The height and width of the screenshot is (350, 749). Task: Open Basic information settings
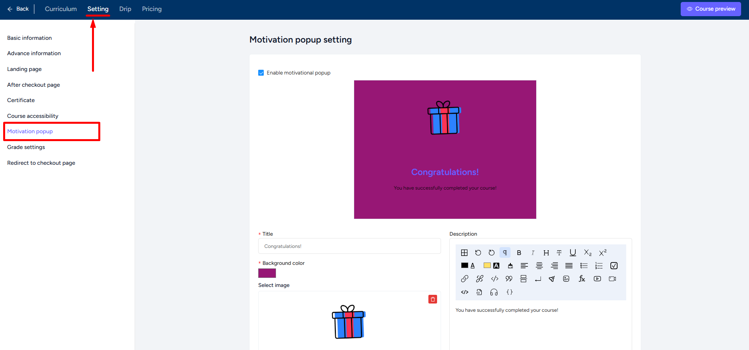pos(29,38)
